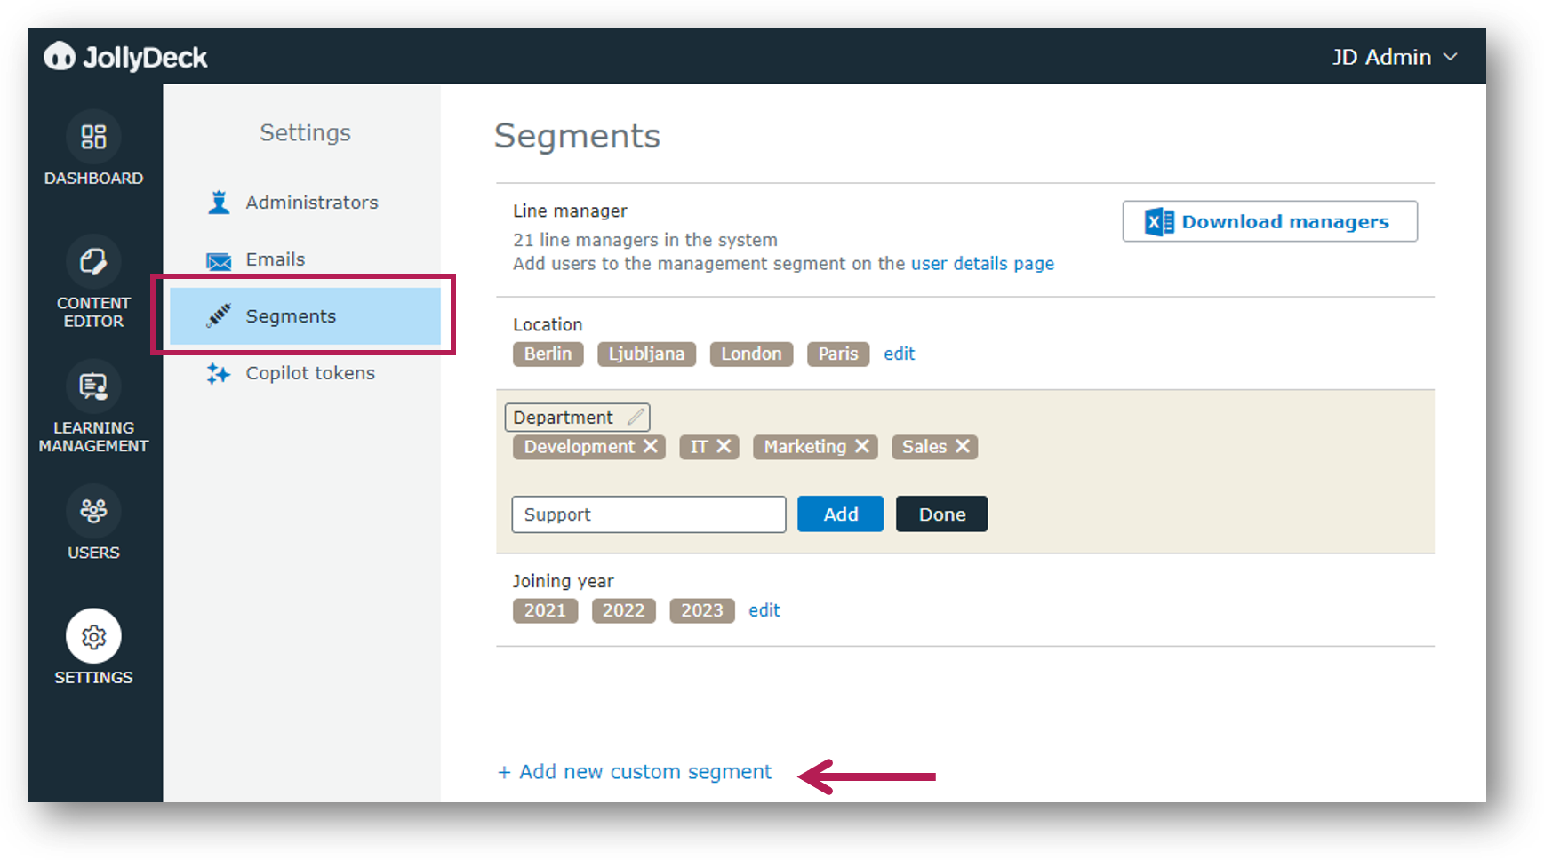Remove the Development tag with its X
The width and height of the screenshot is (1544, 860).
pyautogui.click(x=652, y=447)
